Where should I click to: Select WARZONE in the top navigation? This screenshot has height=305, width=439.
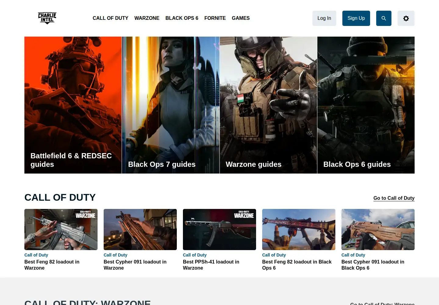(x=147, y=18)
